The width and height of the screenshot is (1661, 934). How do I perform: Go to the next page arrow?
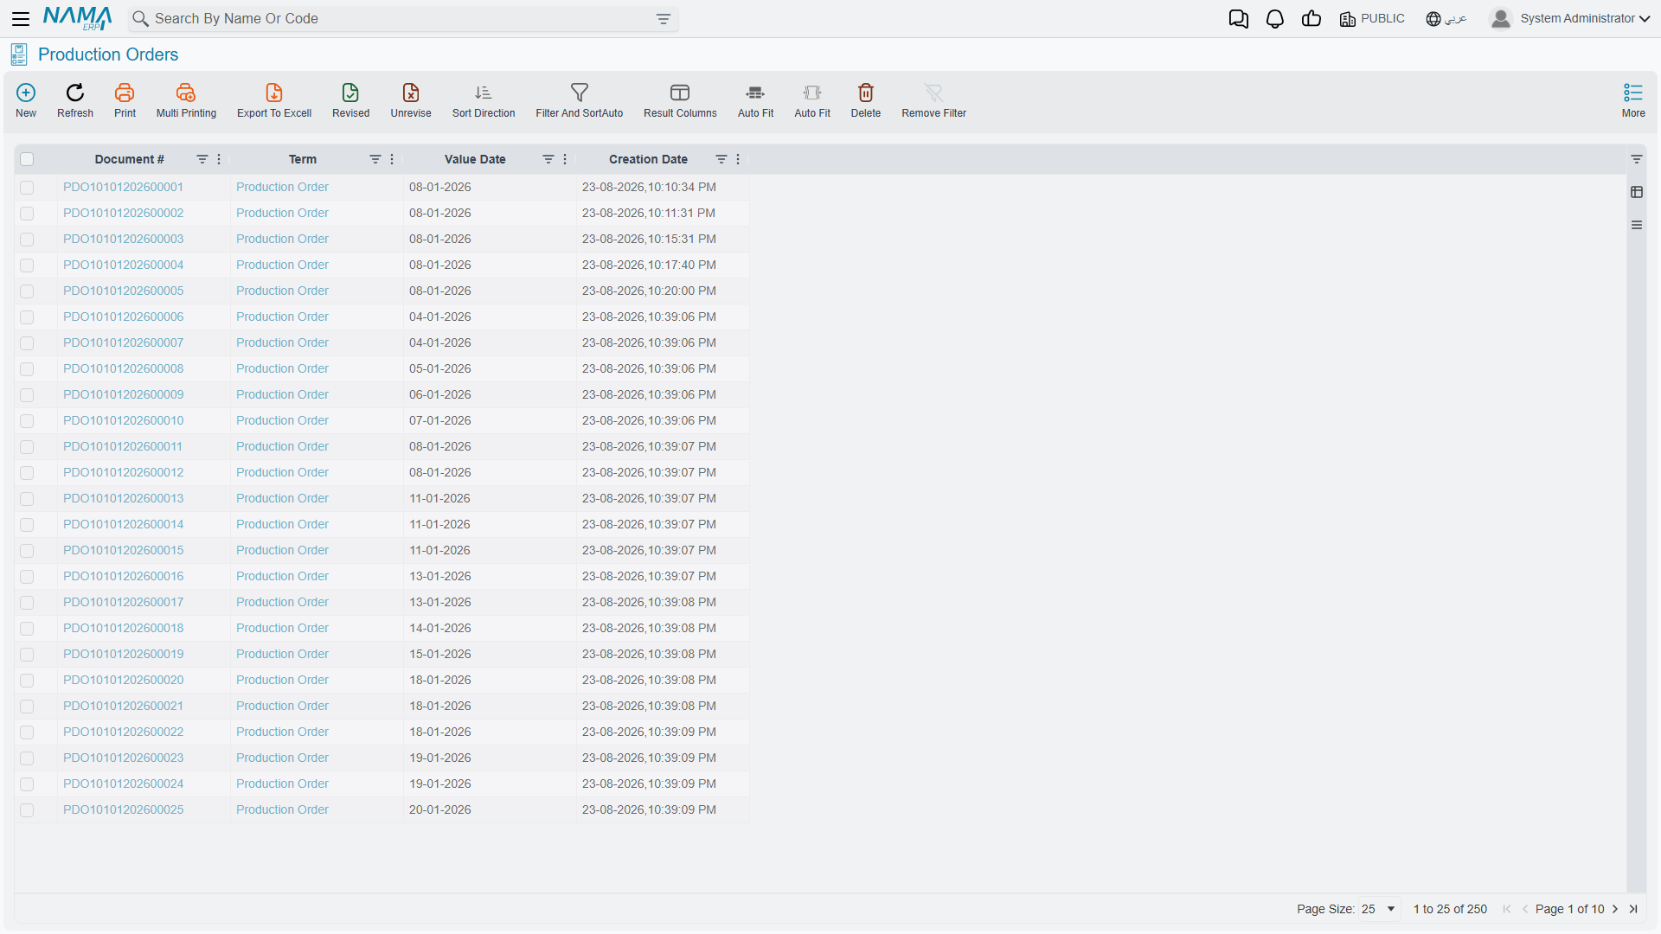tap(1615, 909)
